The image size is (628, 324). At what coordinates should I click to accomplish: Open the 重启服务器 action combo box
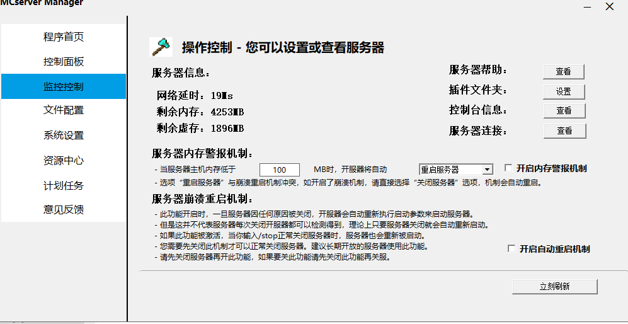pyautogui.click(x=450, y=170)
